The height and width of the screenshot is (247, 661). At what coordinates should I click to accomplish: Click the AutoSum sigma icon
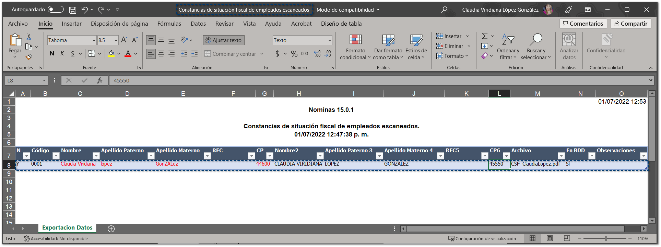[485, 36]
